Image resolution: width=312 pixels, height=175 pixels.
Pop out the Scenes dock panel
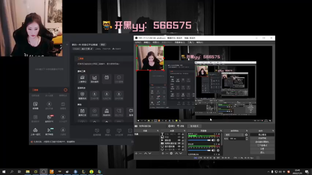pyautogui.click(x=158, y=131)
